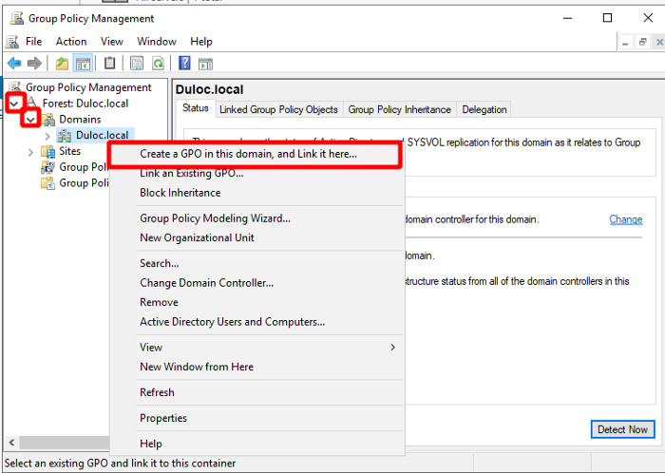Select the Sites tree item label
Screen dimensions: 665x473
coord(70,151)
